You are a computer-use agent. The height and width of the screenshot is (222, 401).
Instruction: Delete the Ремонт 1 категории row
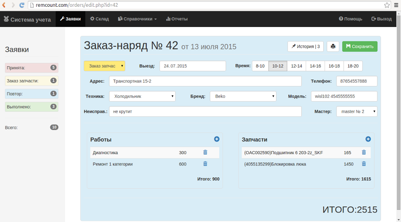tap(205, 164)
